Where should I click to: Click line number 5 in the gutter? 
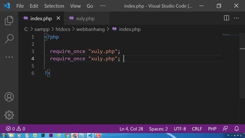pyautogui.click(x=33, y=66)
